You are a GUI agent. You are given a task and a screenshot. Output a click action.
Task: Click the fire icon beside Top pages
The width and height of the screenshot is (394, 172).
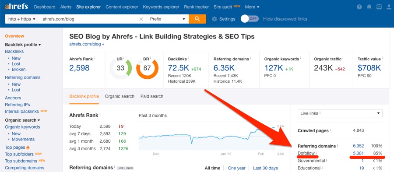coord(28,147)
